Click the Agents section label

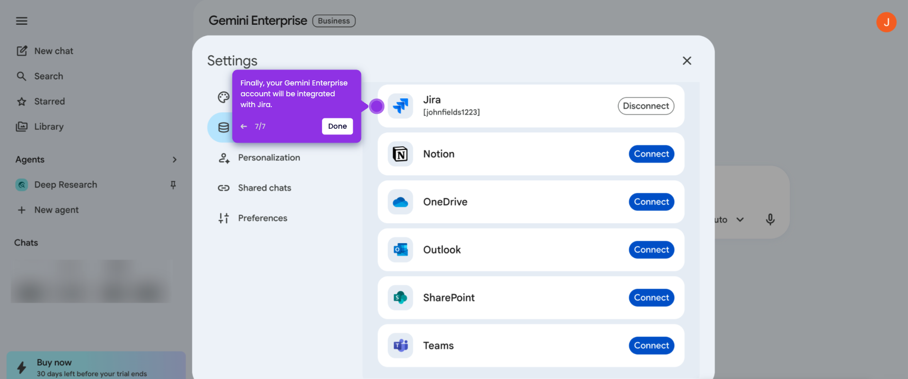coord(30,160)
